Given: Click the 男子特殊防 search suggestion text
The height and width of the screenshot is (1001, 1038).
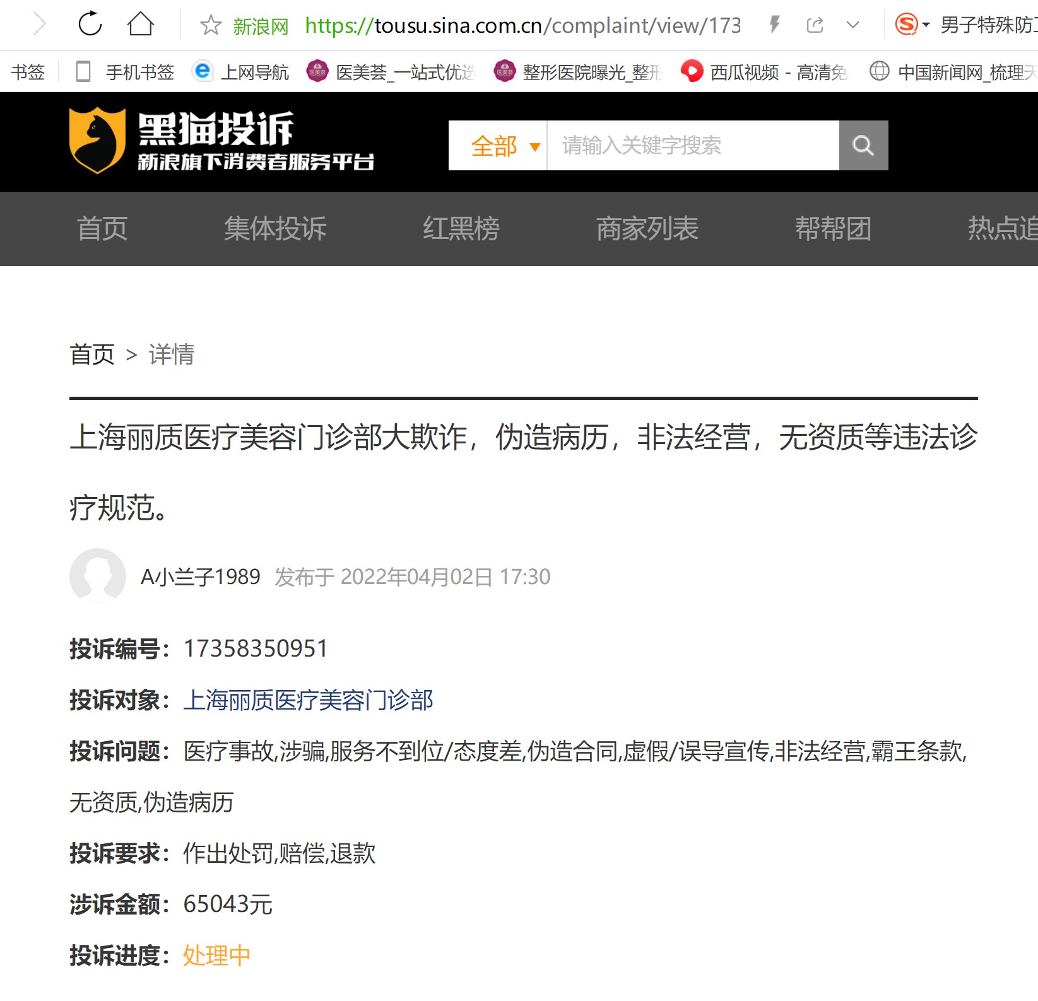Looking at the screenshot, I should point(988,25).
